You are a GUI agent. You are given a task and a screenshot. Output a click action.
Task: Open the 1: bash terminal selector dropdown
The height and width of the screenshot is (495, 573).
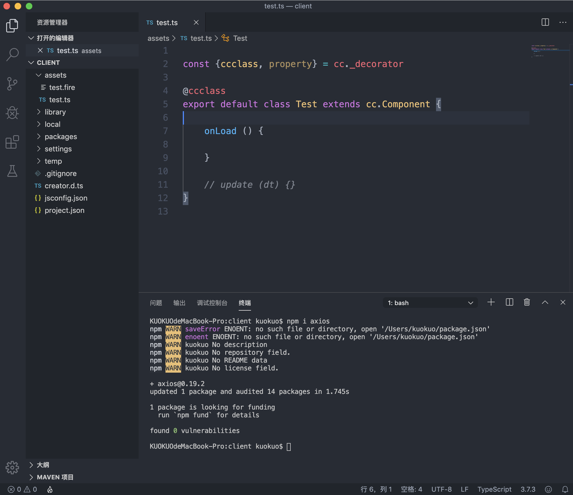pyautogui.click(x=430, y=303)
